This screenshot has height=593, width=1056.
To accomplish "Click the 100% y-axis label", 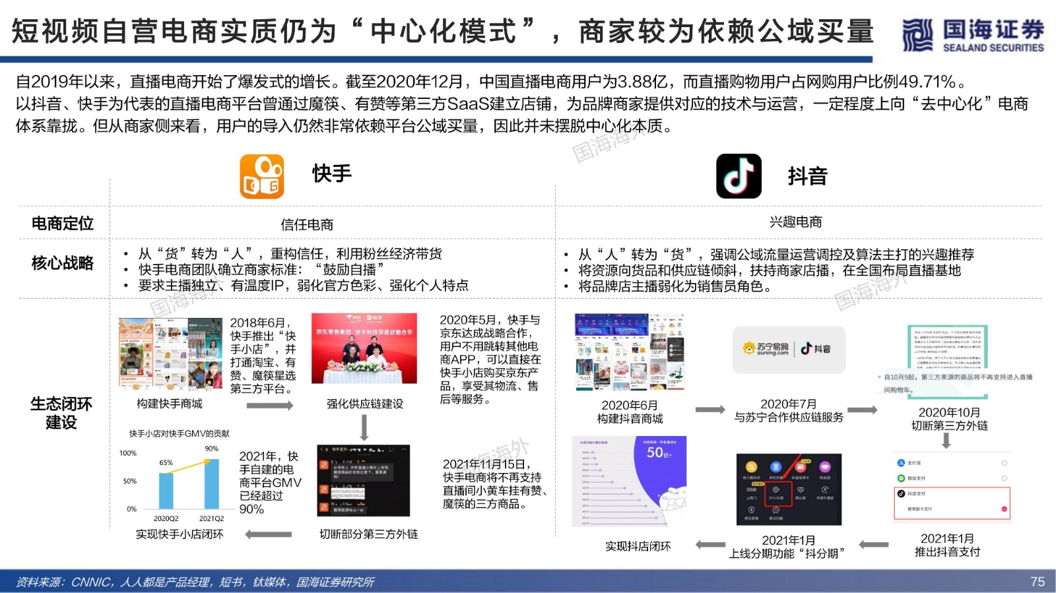I will pos(128,453).
